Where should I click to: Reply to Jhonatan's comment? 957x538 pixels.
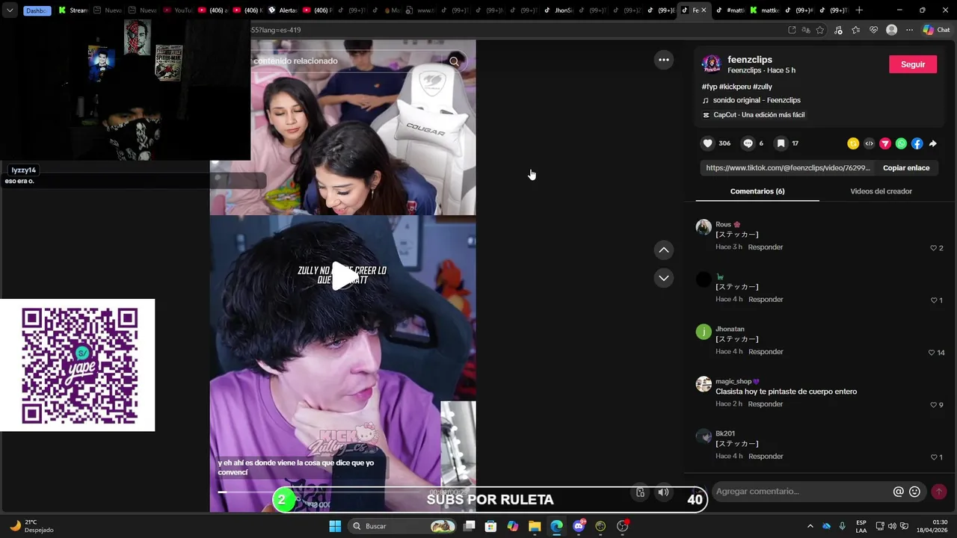[x=766, y=352]
